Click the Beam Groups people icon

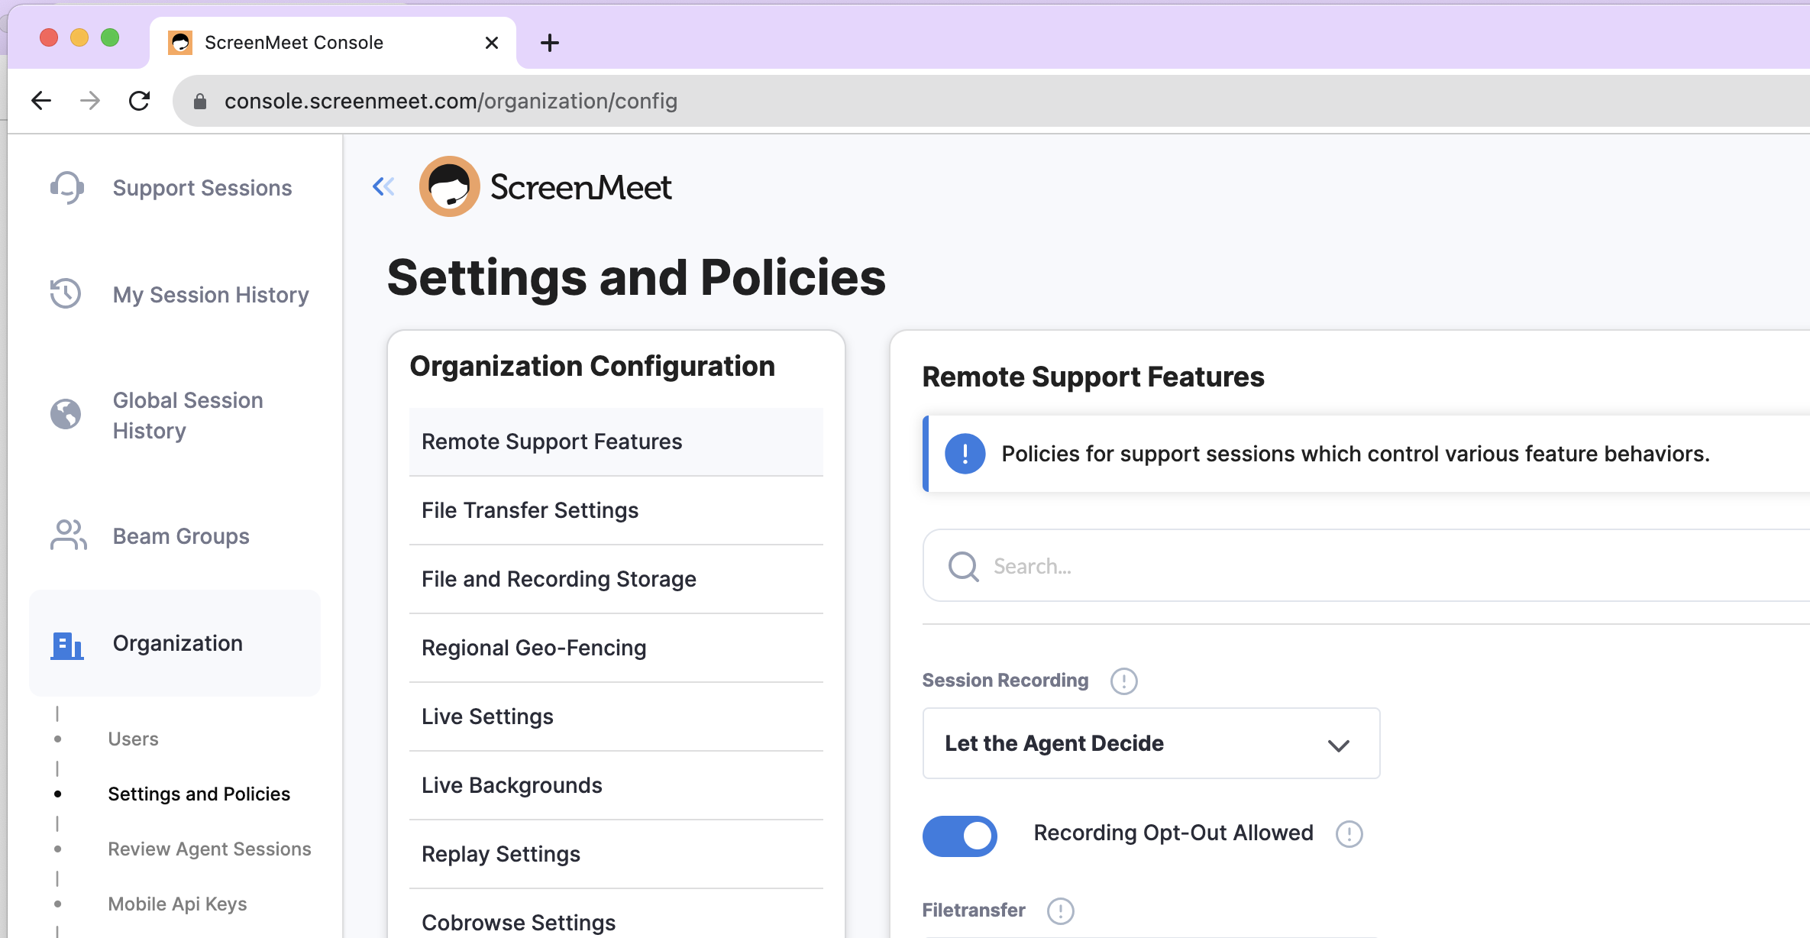point(68,535)
